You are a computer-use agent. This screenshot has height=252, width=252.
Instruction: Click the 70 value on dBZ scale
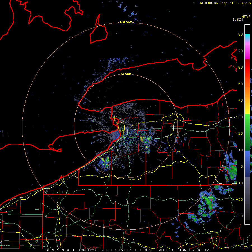(x=241, y=51)
